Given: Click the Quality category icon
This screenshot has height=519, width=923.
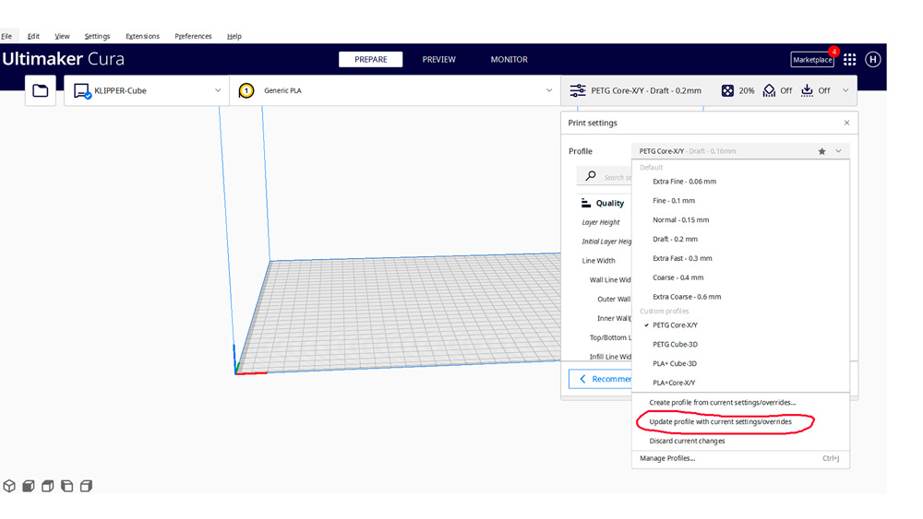Looking at the screenshot, I should click(586, 203).
